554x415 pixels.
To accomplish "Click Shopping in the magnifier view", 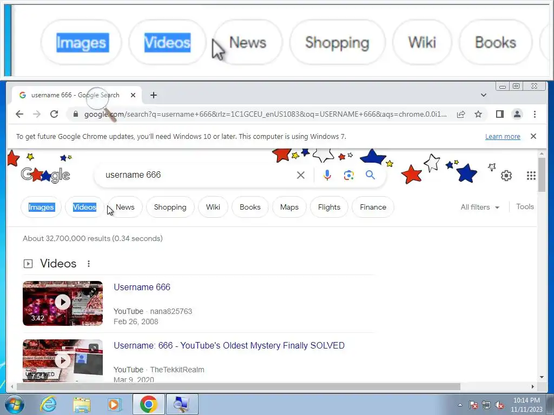I will click(x=337, y=42).
